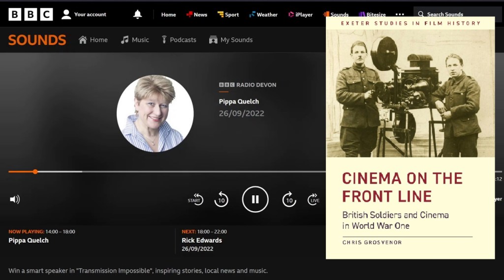Click Pippa Quelch programme title
The width and height of the screenshot is (504, 280).
click(x=239, y=101)
